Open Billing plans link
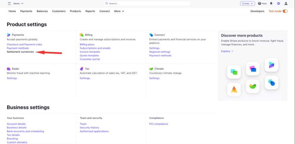Viewport: 295px width, 144px height. [x=87, y=44]
